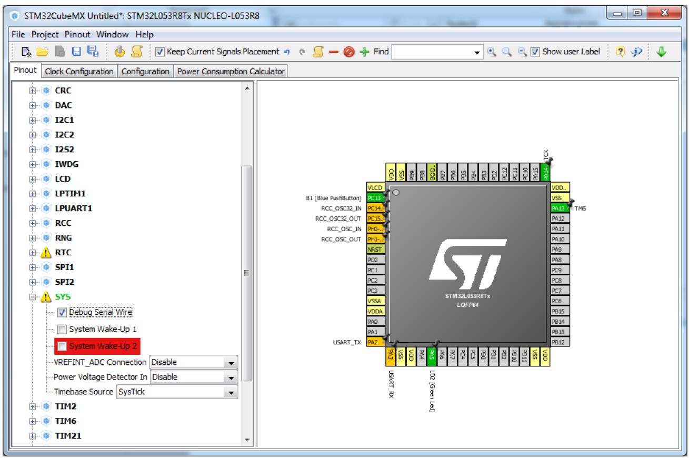
Task: Open the Find dropdown in the toolbar
Action: click(x=477, y=52)
